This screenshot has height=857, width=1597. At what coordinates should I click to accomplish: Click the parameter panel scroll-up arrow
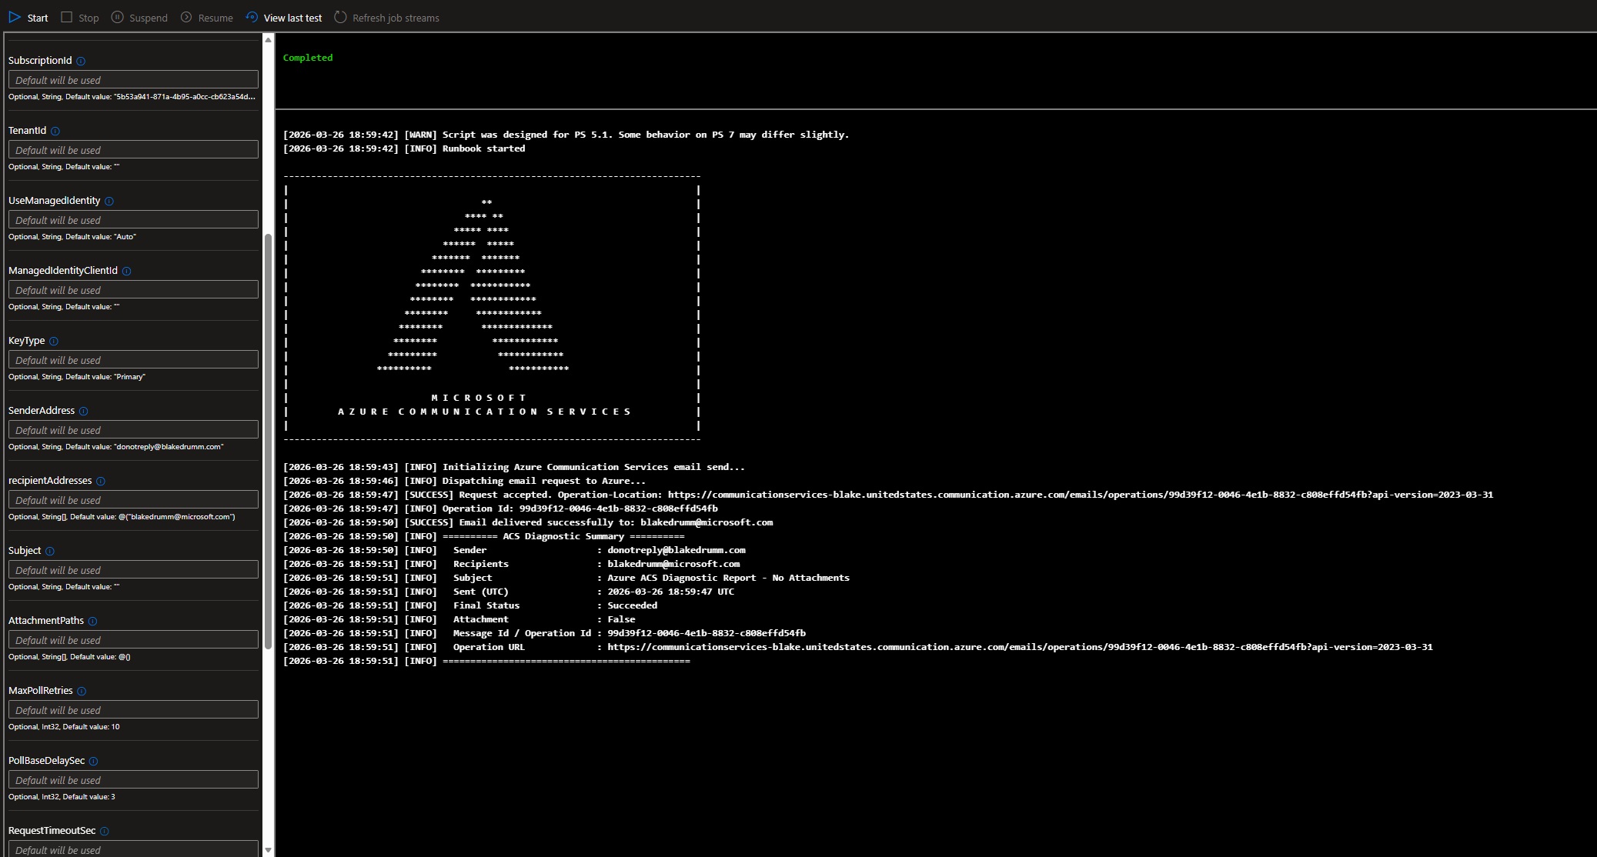pos(268,39)
